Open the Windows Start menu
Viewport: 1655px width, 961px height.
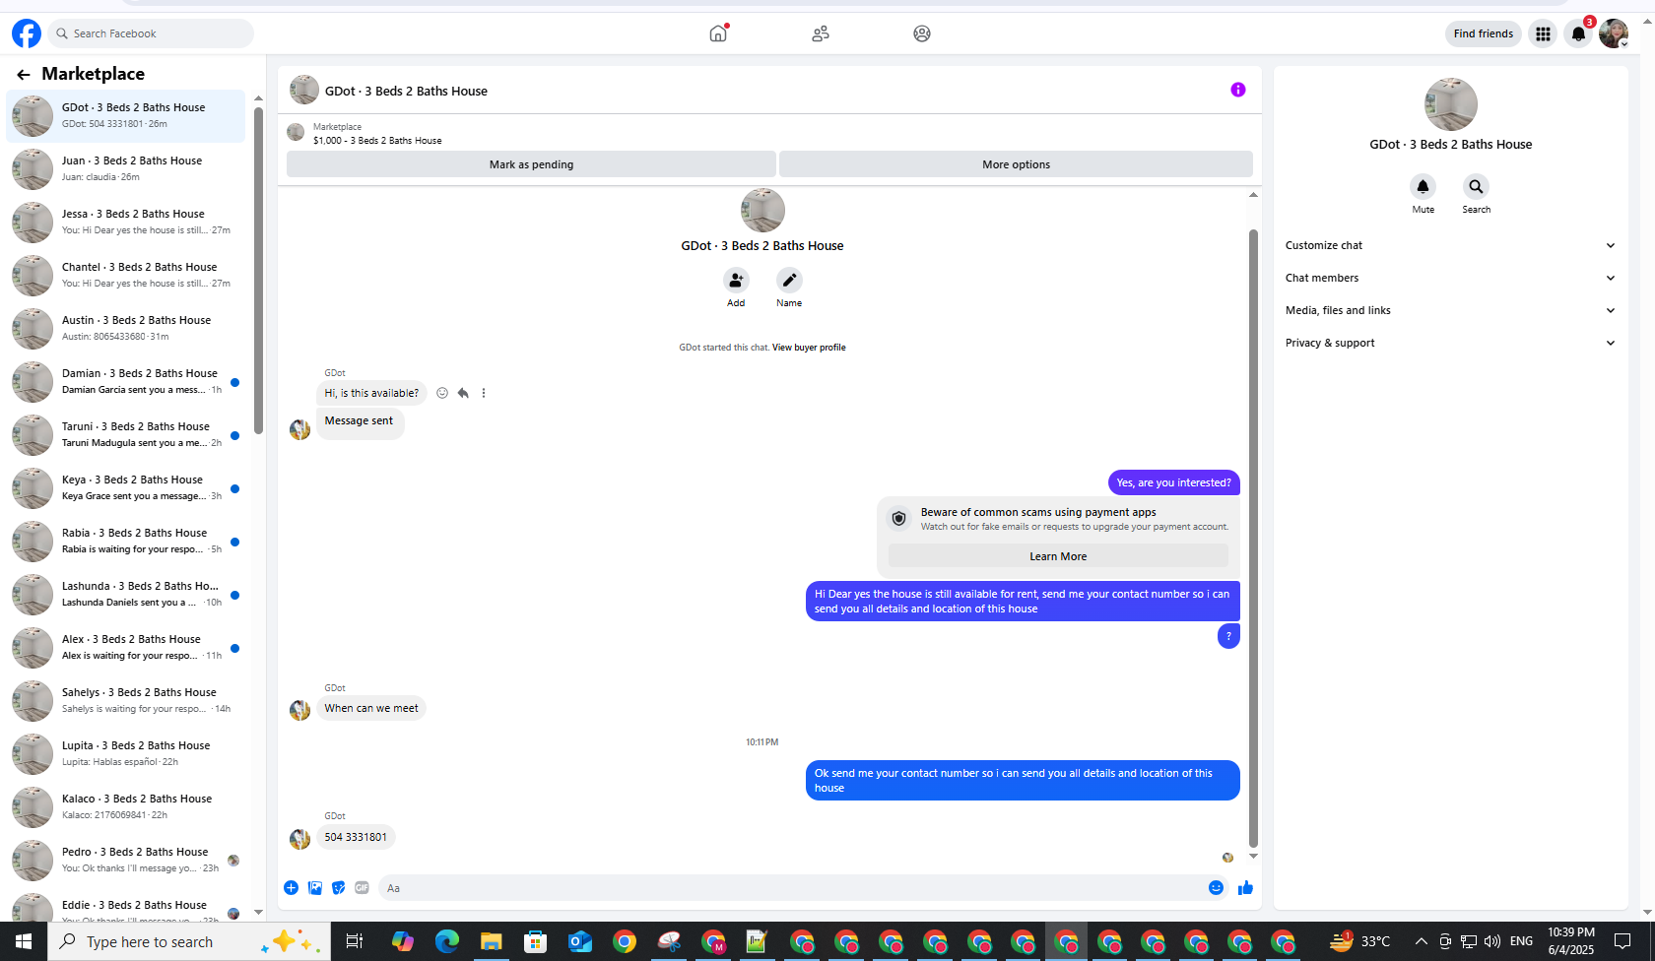[24, 941]
